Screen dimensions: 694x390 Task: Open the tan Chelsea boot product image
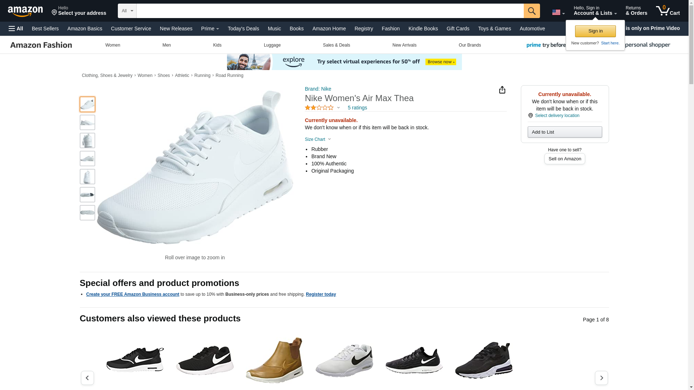click(275, 360)
